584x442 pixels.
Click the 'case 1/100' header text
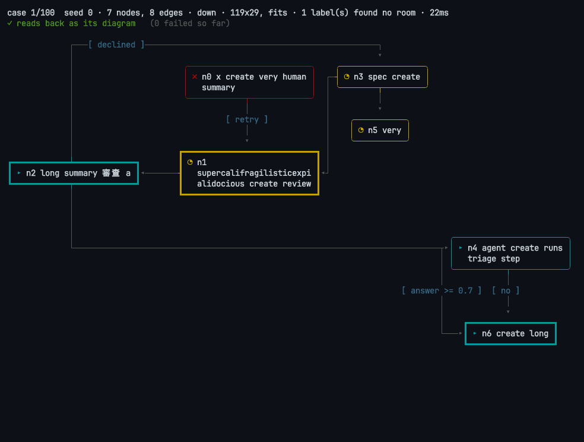tap(31, 12)
